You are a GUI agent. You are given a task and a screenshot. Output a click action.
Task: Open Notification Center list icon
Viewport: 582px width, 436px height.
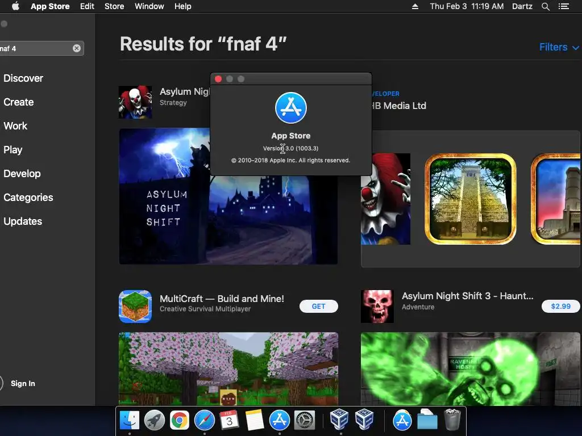click(563, 6)
